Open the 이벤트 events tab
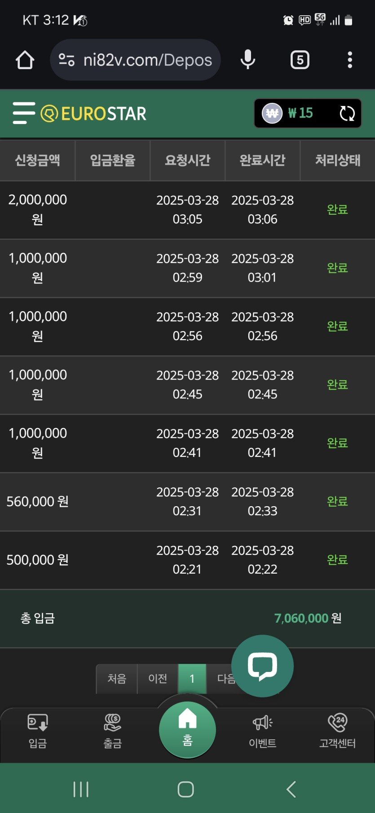 262,730
